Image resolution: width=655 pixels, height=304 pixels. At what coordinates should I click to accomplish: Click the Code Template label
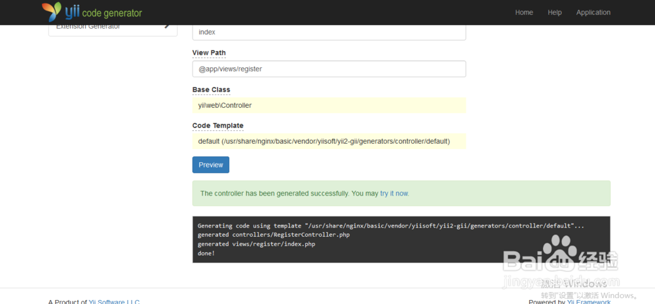coord(217,126)
